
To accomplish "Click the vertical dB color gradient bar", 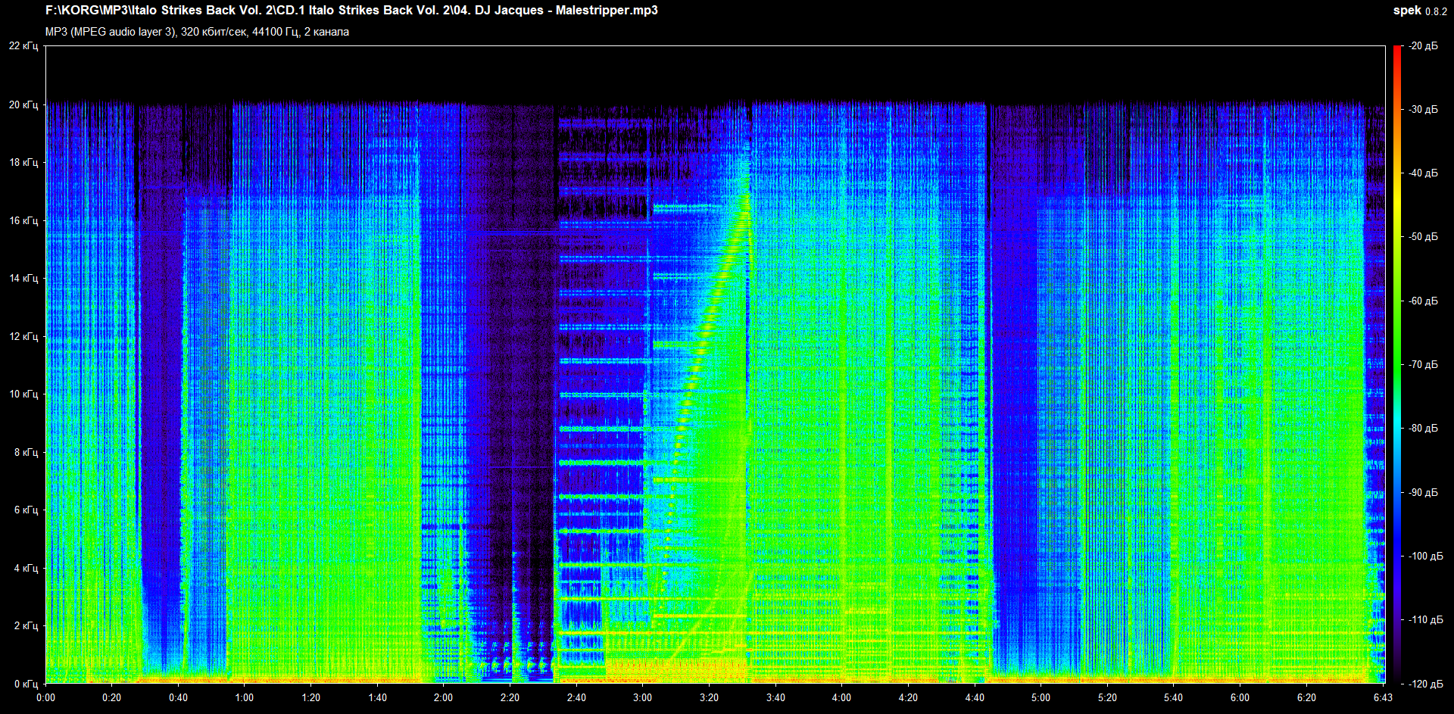I will point(1397,363).
